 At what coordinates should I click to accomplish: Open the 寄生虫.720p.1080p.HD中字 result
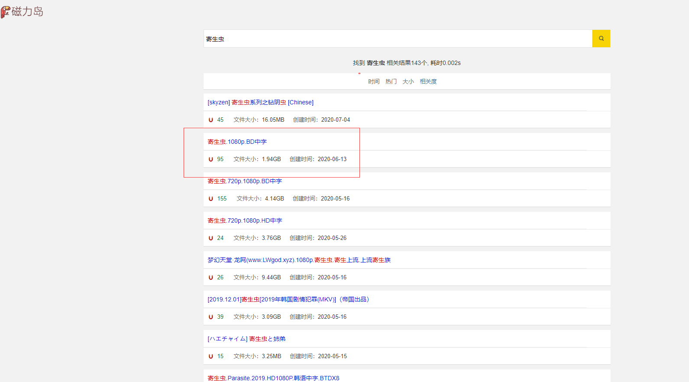(x=245, y=220)
